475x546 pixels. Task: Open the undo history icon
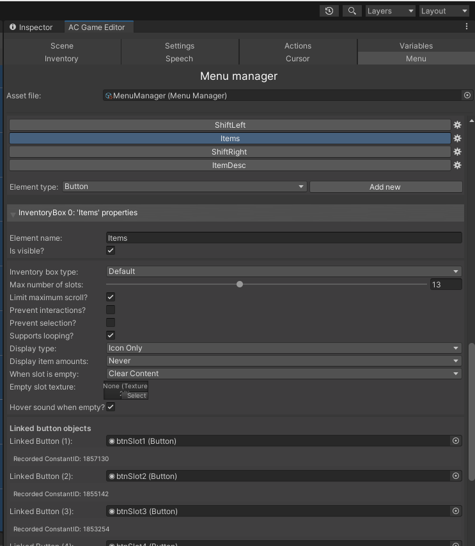click(329, 11)
